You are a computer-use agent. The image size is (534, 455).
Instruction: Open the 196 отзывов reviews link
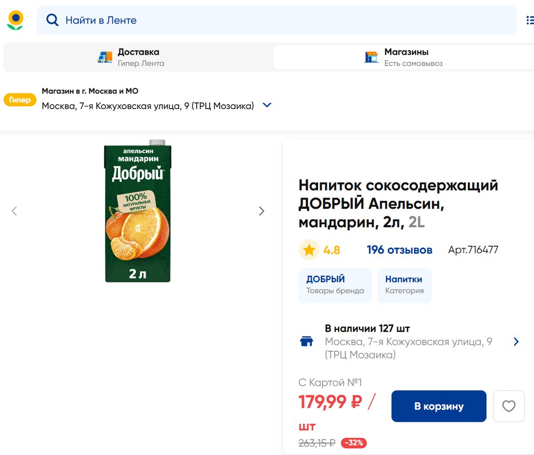(399, 250)
